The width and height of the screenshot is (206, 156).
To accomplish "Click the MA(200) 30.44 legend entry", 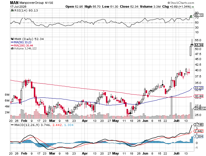I will [x=22, y=45].
